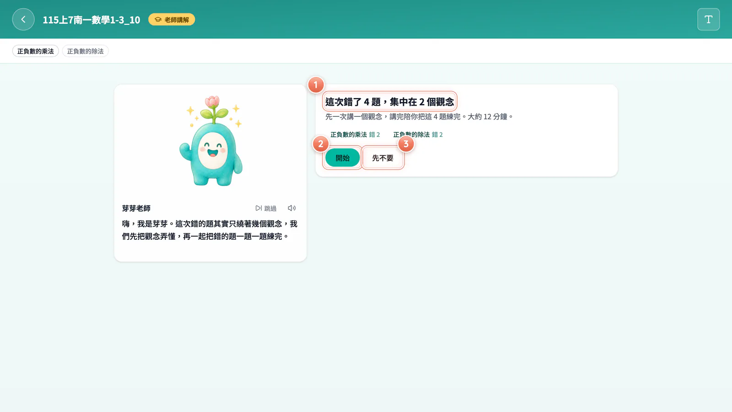
Task: Click the teacher's dialogue text
Action: click(x=210, y=230)
